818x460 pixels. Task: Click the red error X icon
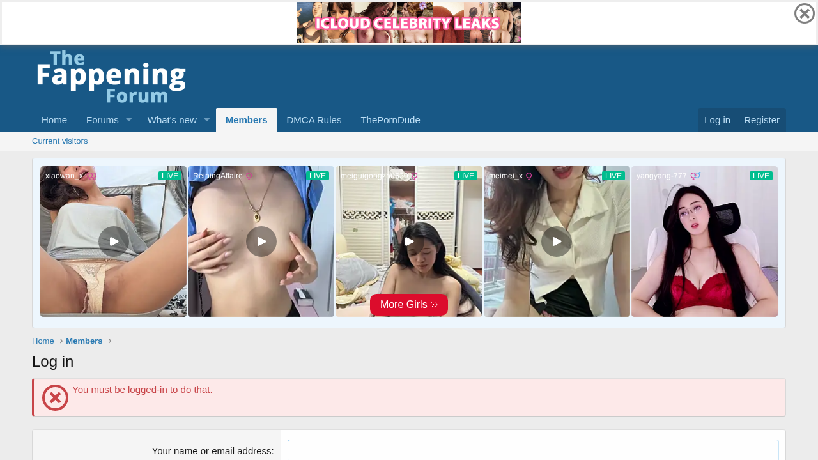tap(56, 398)
